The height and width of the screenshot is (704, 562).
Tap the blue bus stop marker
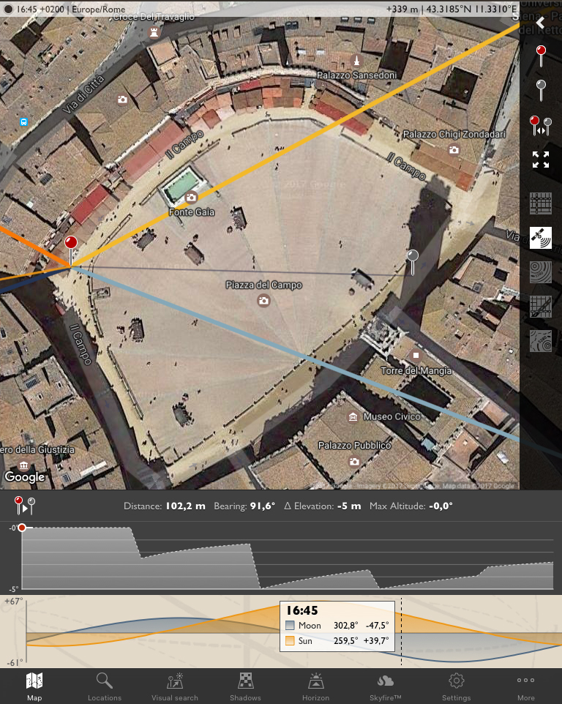[23, 121]
